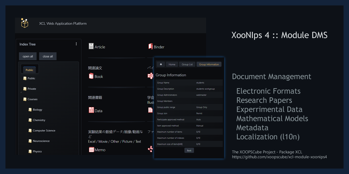Click the "Auto" value
349x174 pixels.
[198, 120]
